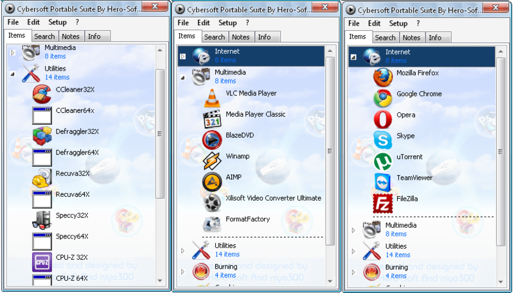Click the Defraggler32X icon in left window
514x293 pixels.
pos(42,136)
